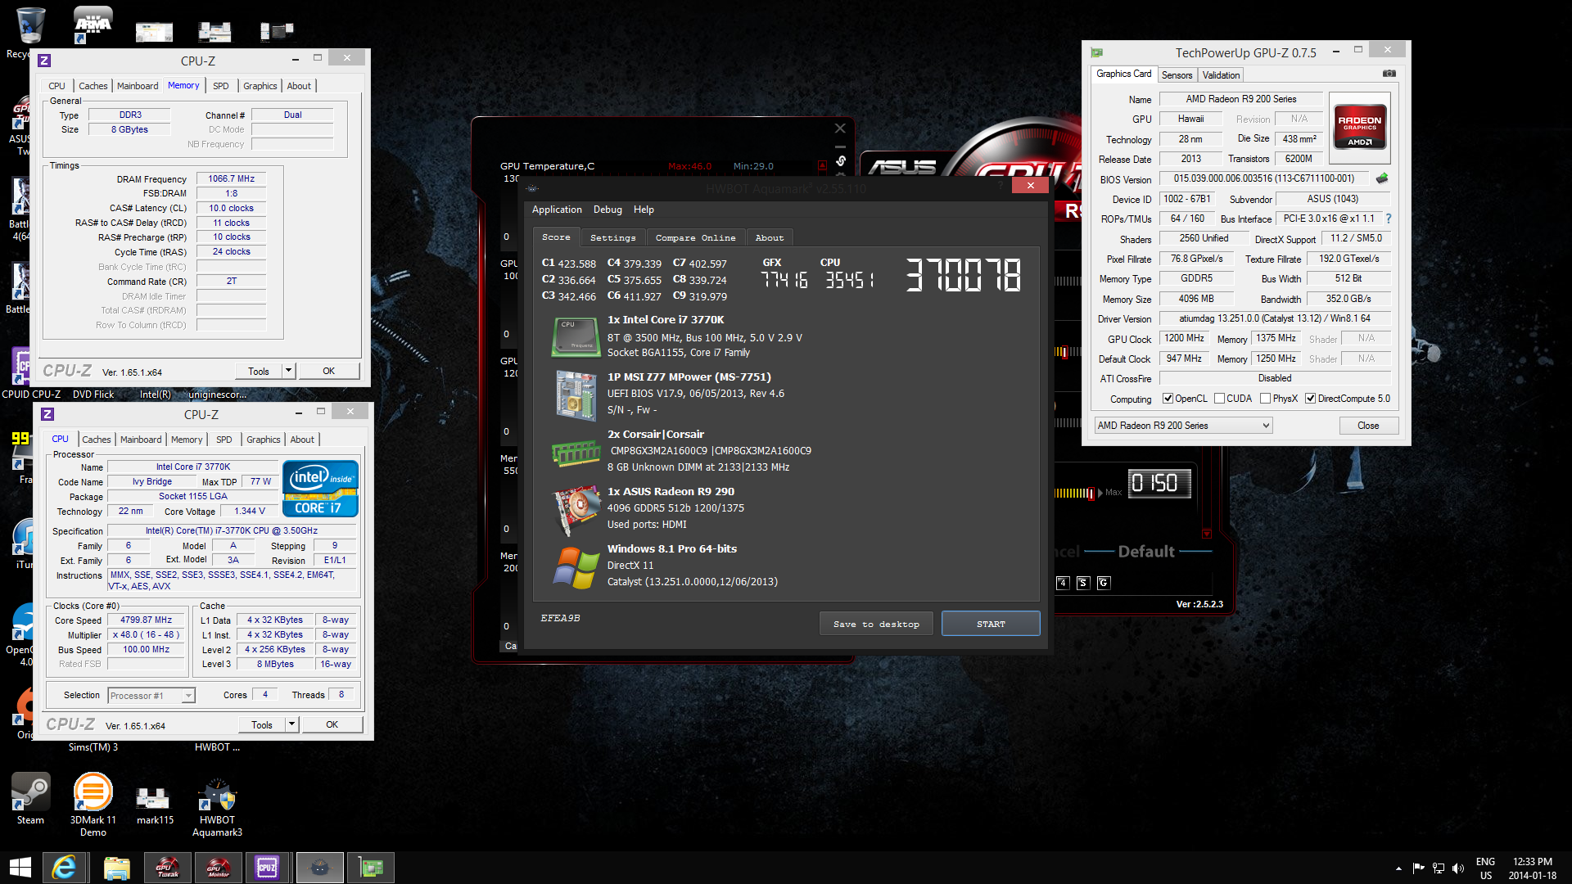The width and height of the screenshot is (1572, 884).
Task: Click the Intel Core i7 logo in CPU-Z
Action: 320,489
